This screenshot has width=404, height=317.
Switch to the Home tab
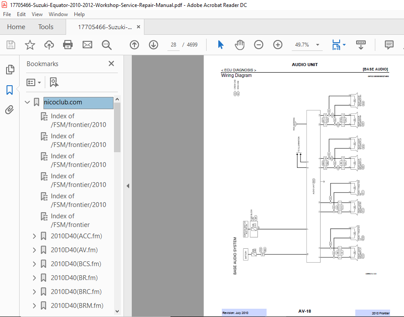click(x=16, y=27)
